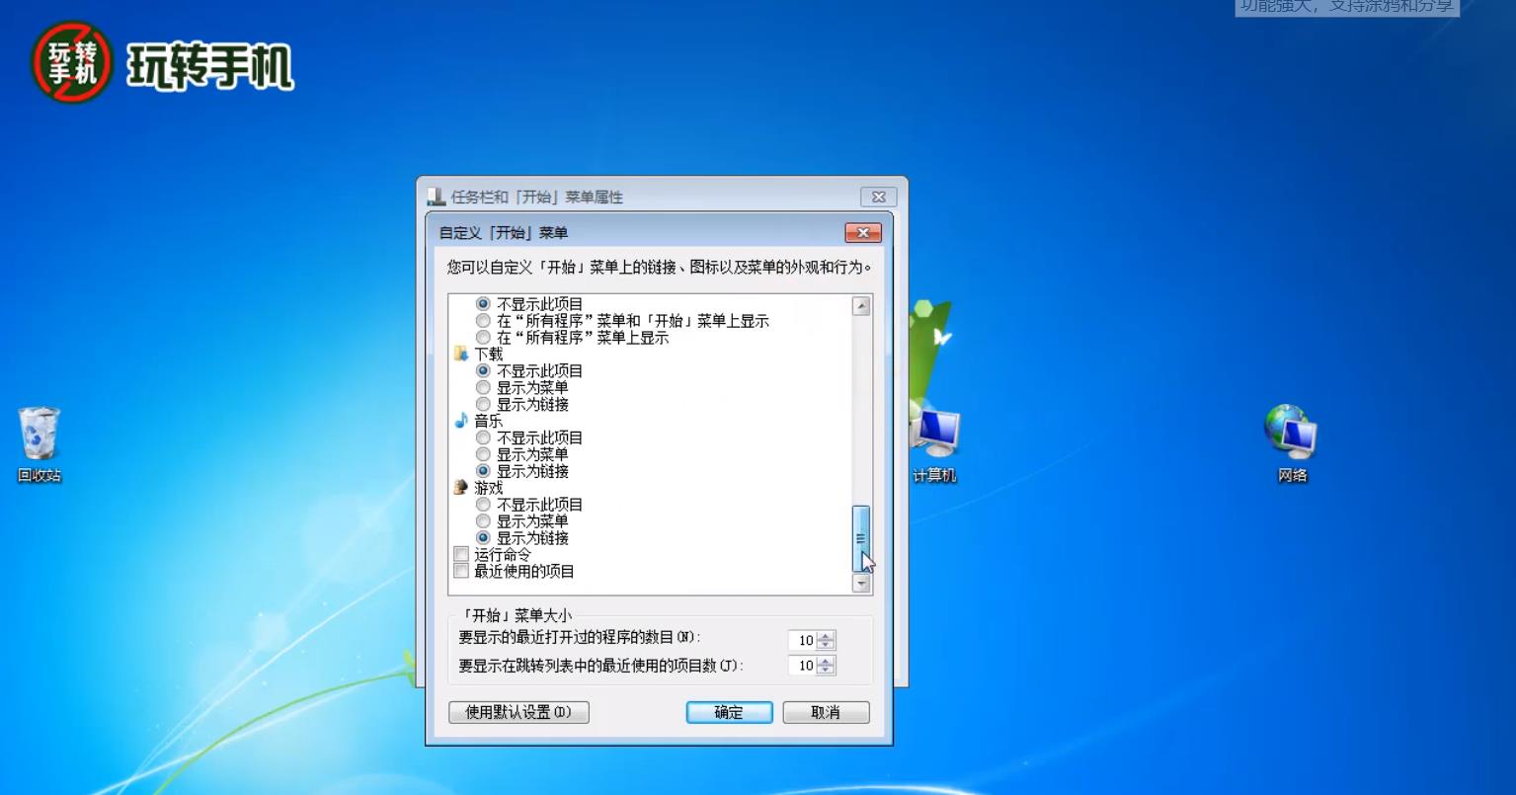
Task: Select the 网络 network desktop icon
Action: click(x=1292, y=444)
